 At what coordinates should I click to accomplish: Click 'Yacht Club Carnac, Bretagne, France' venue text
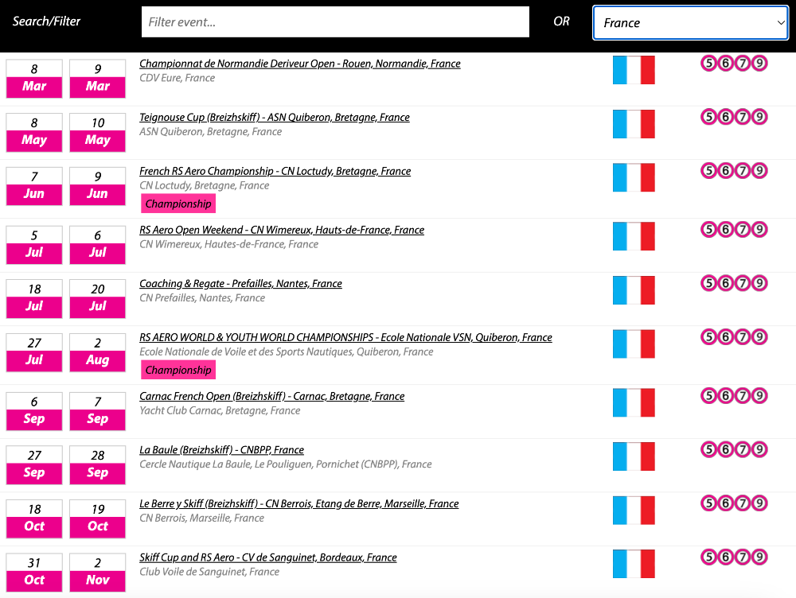click(220, 411)
